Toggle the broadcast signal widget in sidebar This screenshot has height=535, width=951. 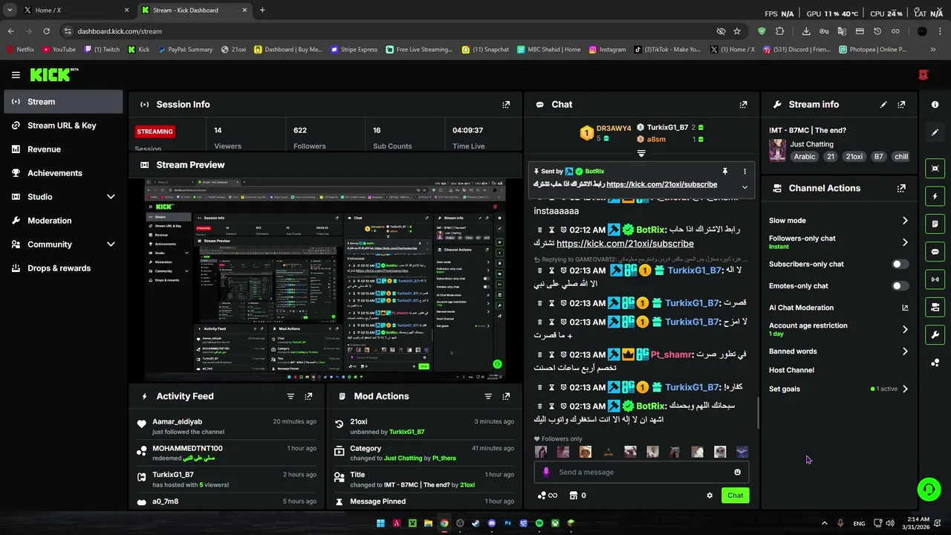pyautogui.click(x=935, y=279)
